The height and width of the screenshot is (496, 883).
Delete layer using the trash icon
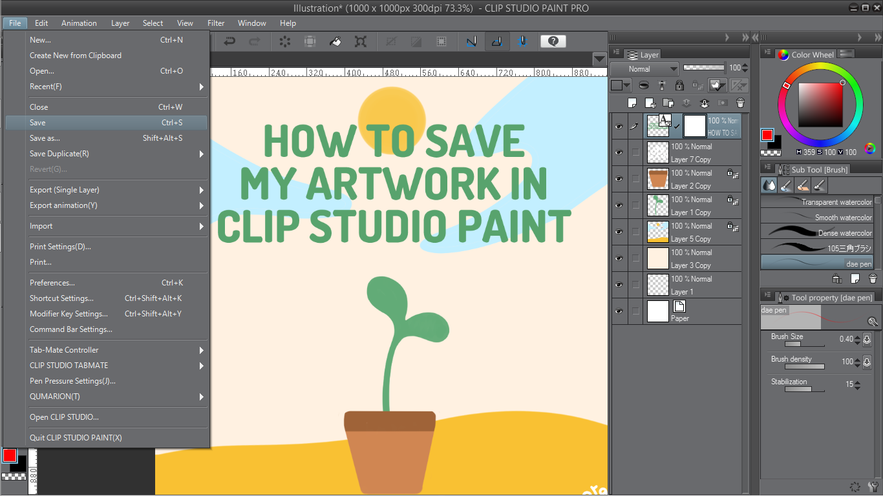(740, 103)
